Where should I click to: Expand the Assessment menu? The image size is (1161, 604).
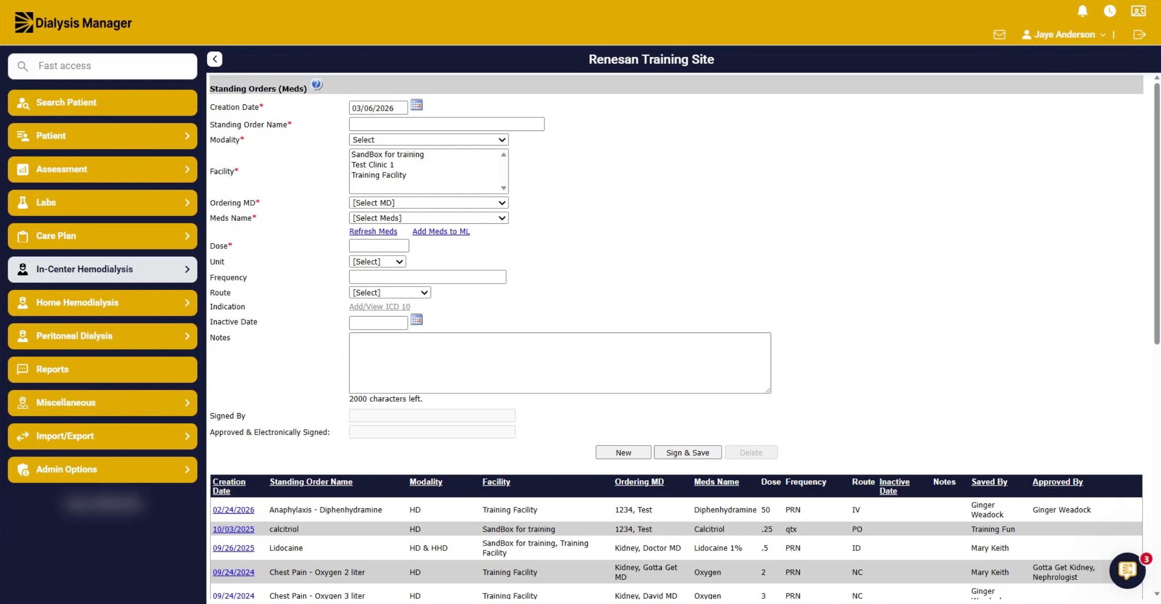pos(103,169)
